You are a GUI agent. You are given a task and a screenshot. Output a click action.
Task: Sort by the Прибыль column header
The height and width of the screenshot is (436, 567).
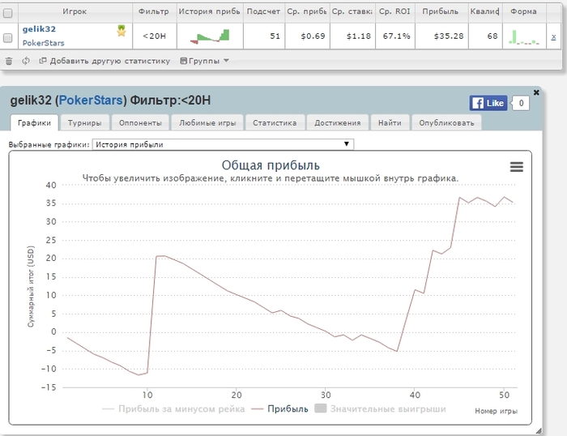(x=441, y=11)
